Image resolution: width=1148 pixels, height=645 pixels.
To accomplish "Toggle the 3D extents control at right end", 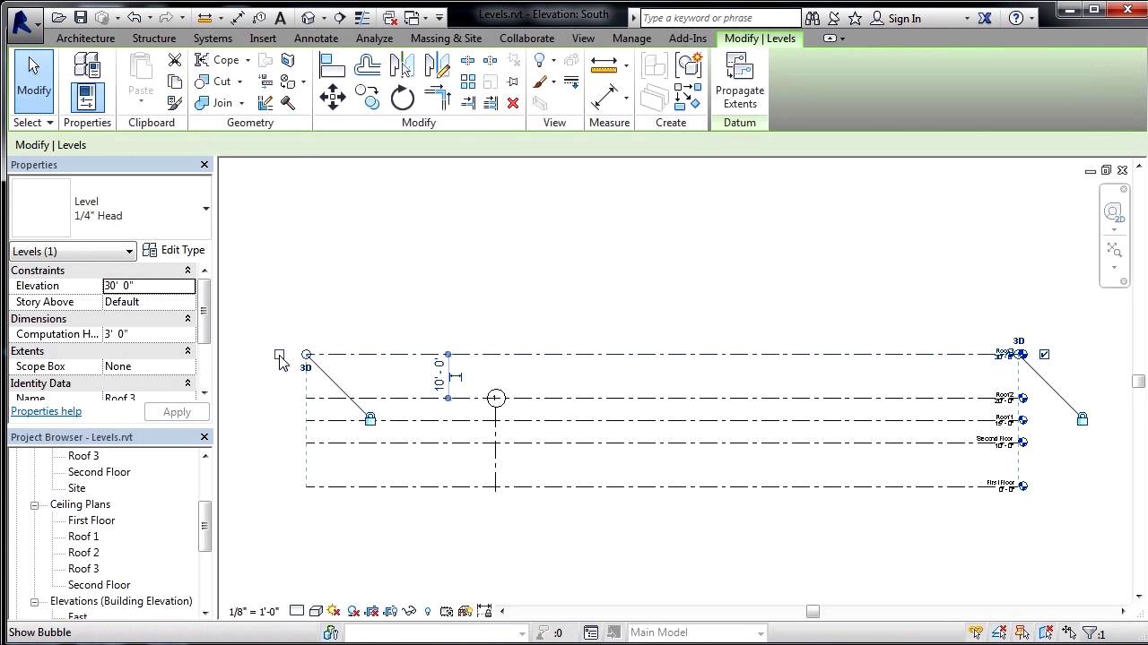I will point(1019,340).
